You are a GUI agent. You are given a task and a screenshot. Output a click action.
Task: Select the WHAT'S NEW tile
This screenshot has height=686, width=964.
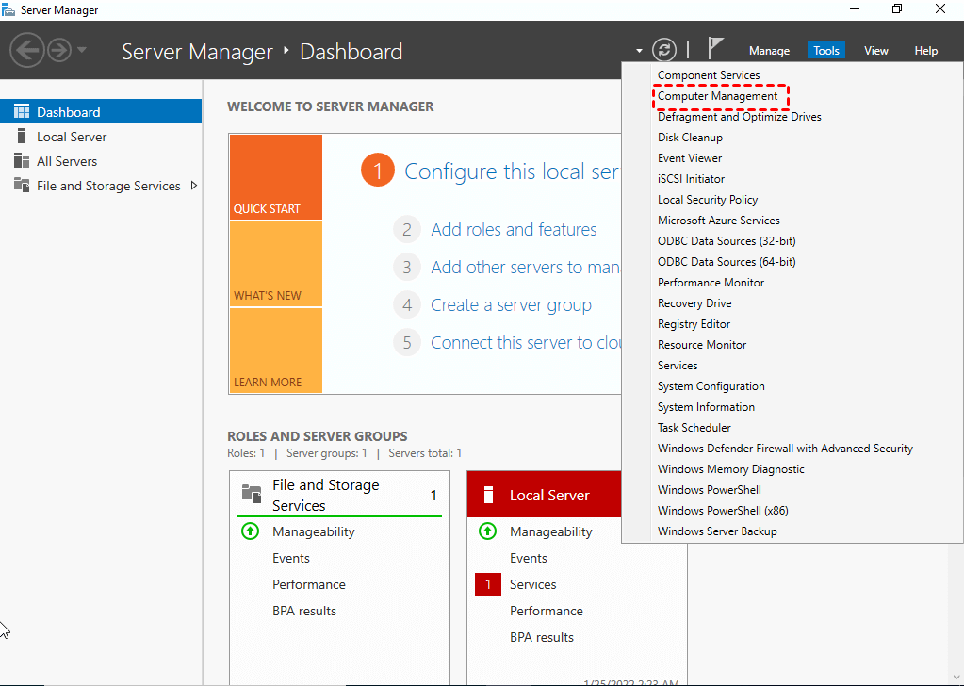[x=275, y=264]
